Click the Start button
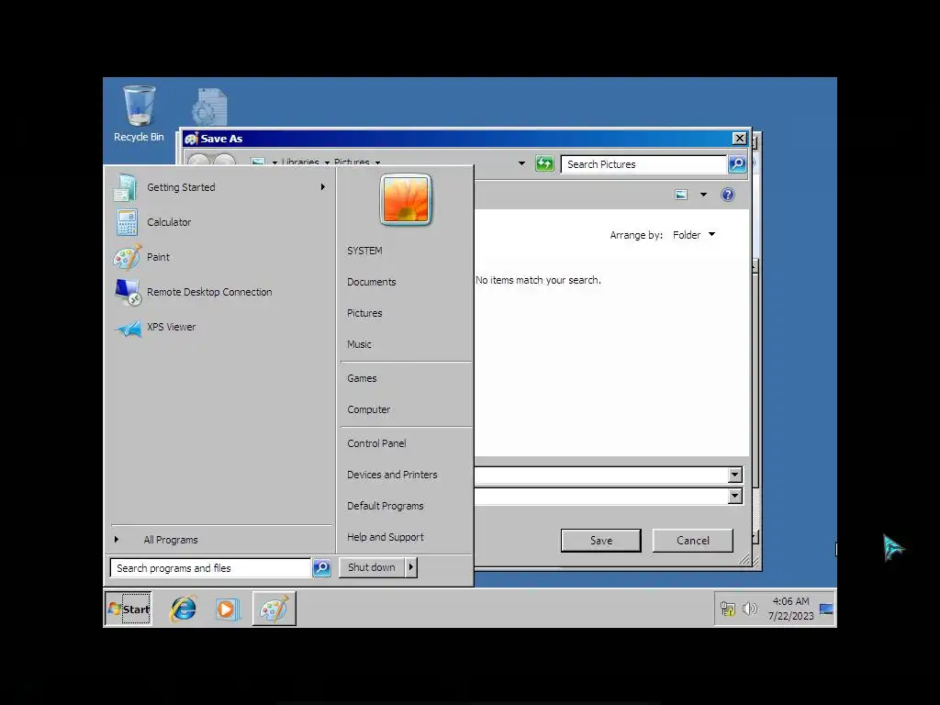The width and height of the screenshot is (940, 705). [129, 610]
